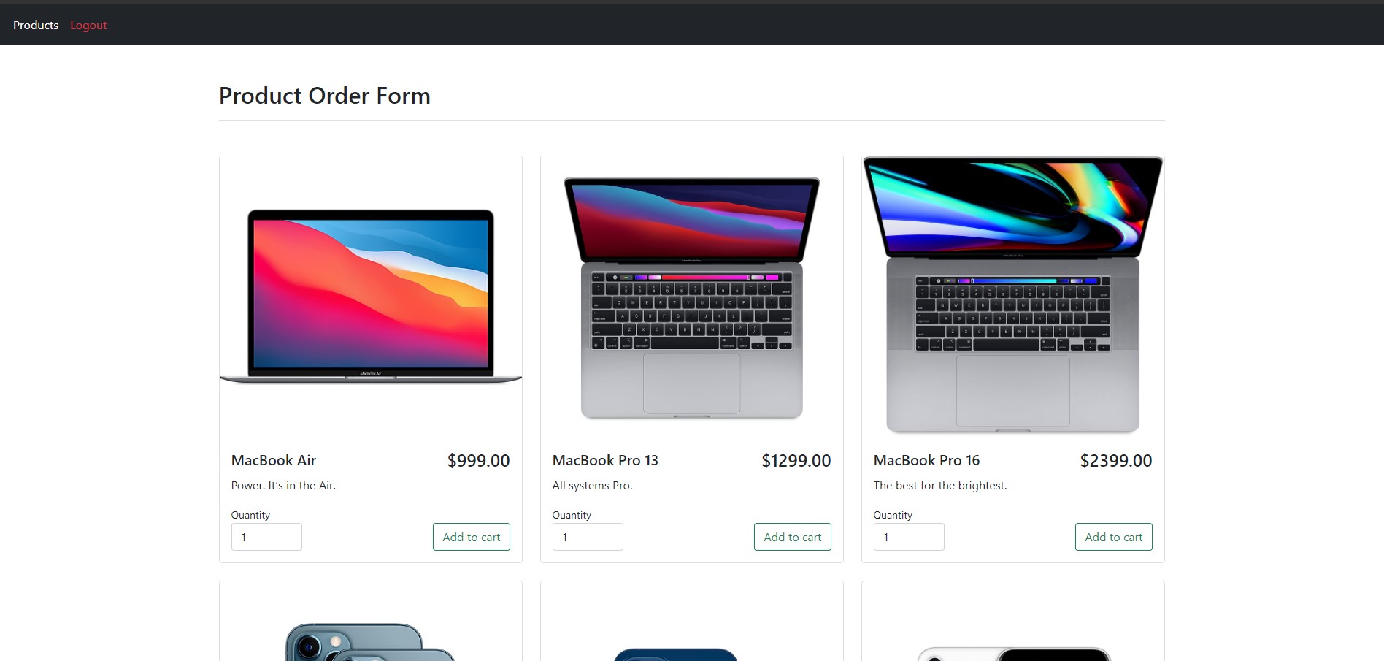Add MacBook Air to cart
Screen dimensions: 1384x661
(471, 537)
